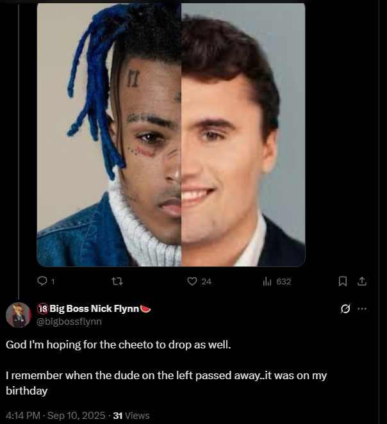This screenshot has height=424, width=387.
Task: Open the reply icon with 1 comment
Action: tap(42, 281)
